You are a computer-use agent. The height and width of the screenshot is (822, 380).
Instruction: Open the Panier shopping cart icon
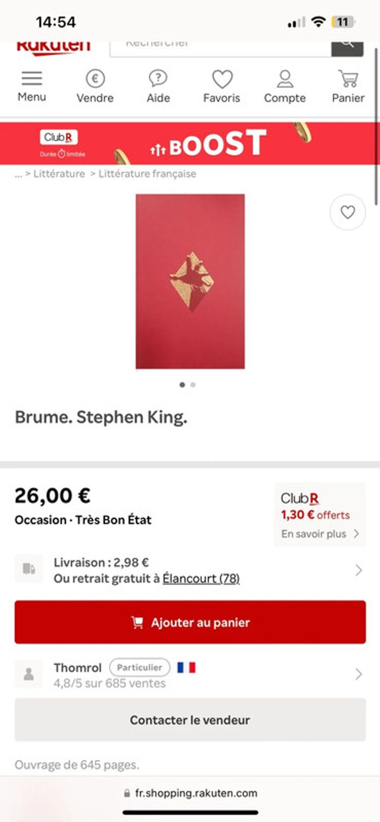[x=348, y=79]
